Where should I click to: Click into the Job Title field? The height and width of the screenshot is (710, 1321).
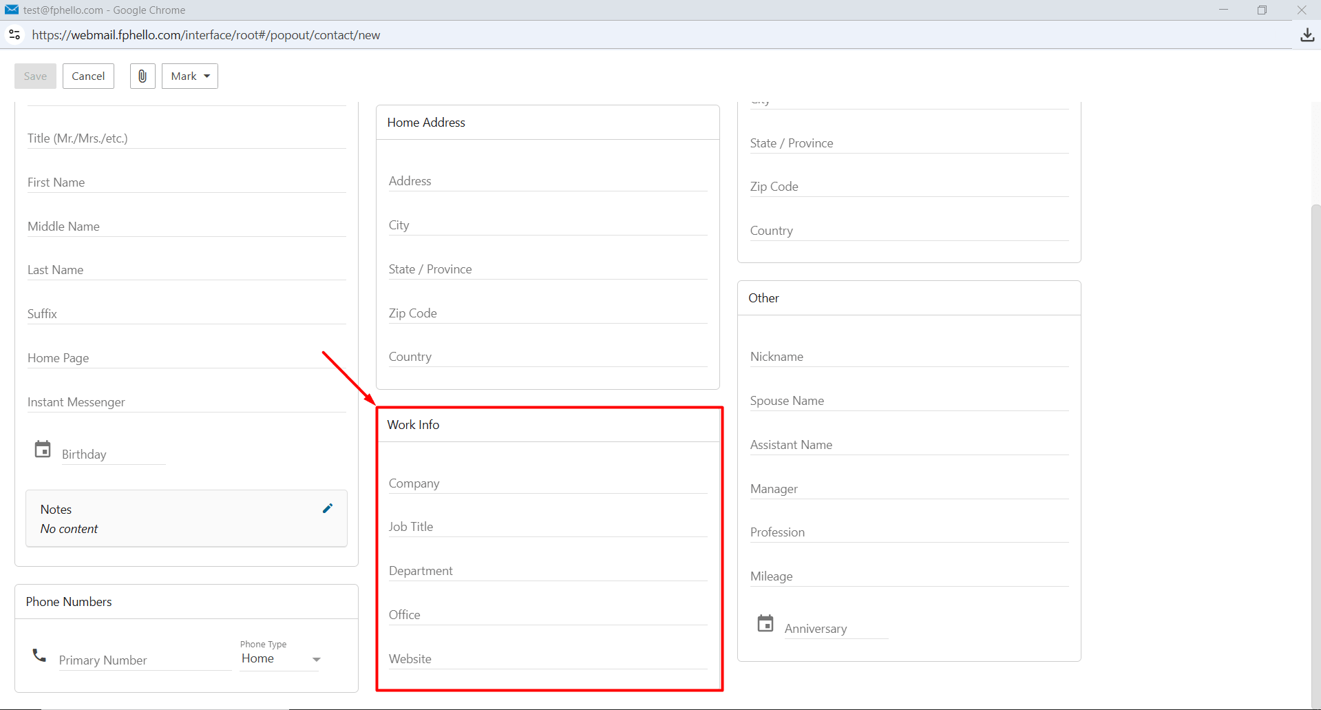548,527
